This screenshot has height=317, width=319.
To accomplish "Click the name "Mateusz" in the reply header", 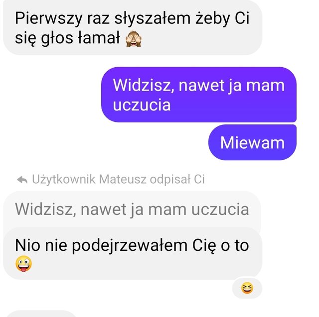I will tap(123, 179).
